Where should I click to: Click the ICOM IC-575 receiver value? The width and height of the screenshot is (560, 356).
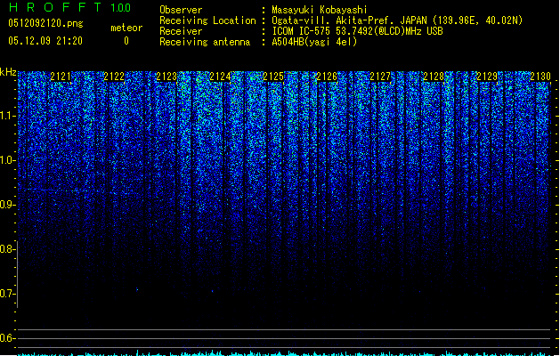coord(357,31)
